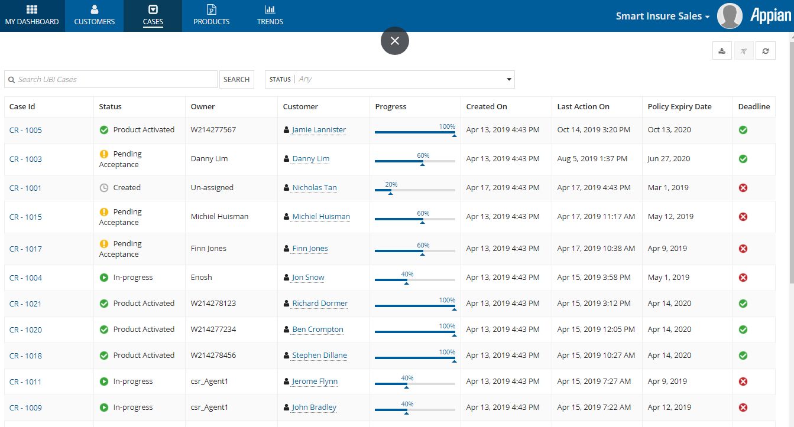The width and height of the screenshot is (794, 427).
Task: Open the My Dashboard tab
Action: tap(32, 16)
